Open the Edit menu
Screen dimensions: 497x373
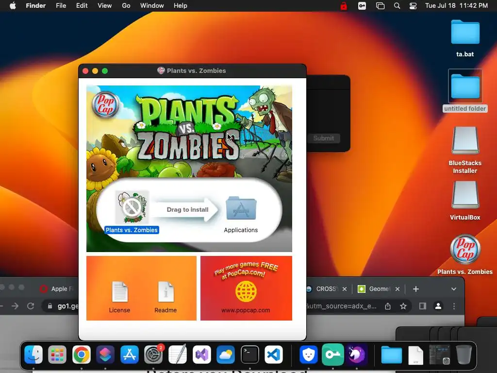tap(82, 6)
